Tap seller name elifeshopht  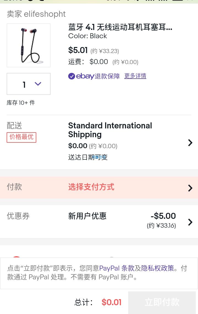[x=45, y=14]
